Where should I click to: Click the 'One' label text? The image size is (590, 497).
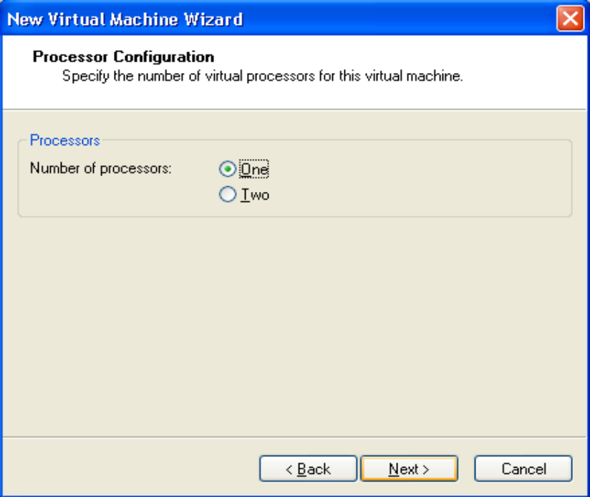[x=255, y=170]
